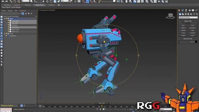Click the Align tool icon
Screen dimensions: 199x112
(x=122, y=1)
